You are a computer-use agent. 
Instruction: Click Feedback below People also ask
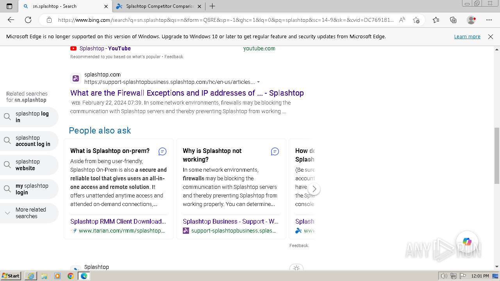coord(299,245)
